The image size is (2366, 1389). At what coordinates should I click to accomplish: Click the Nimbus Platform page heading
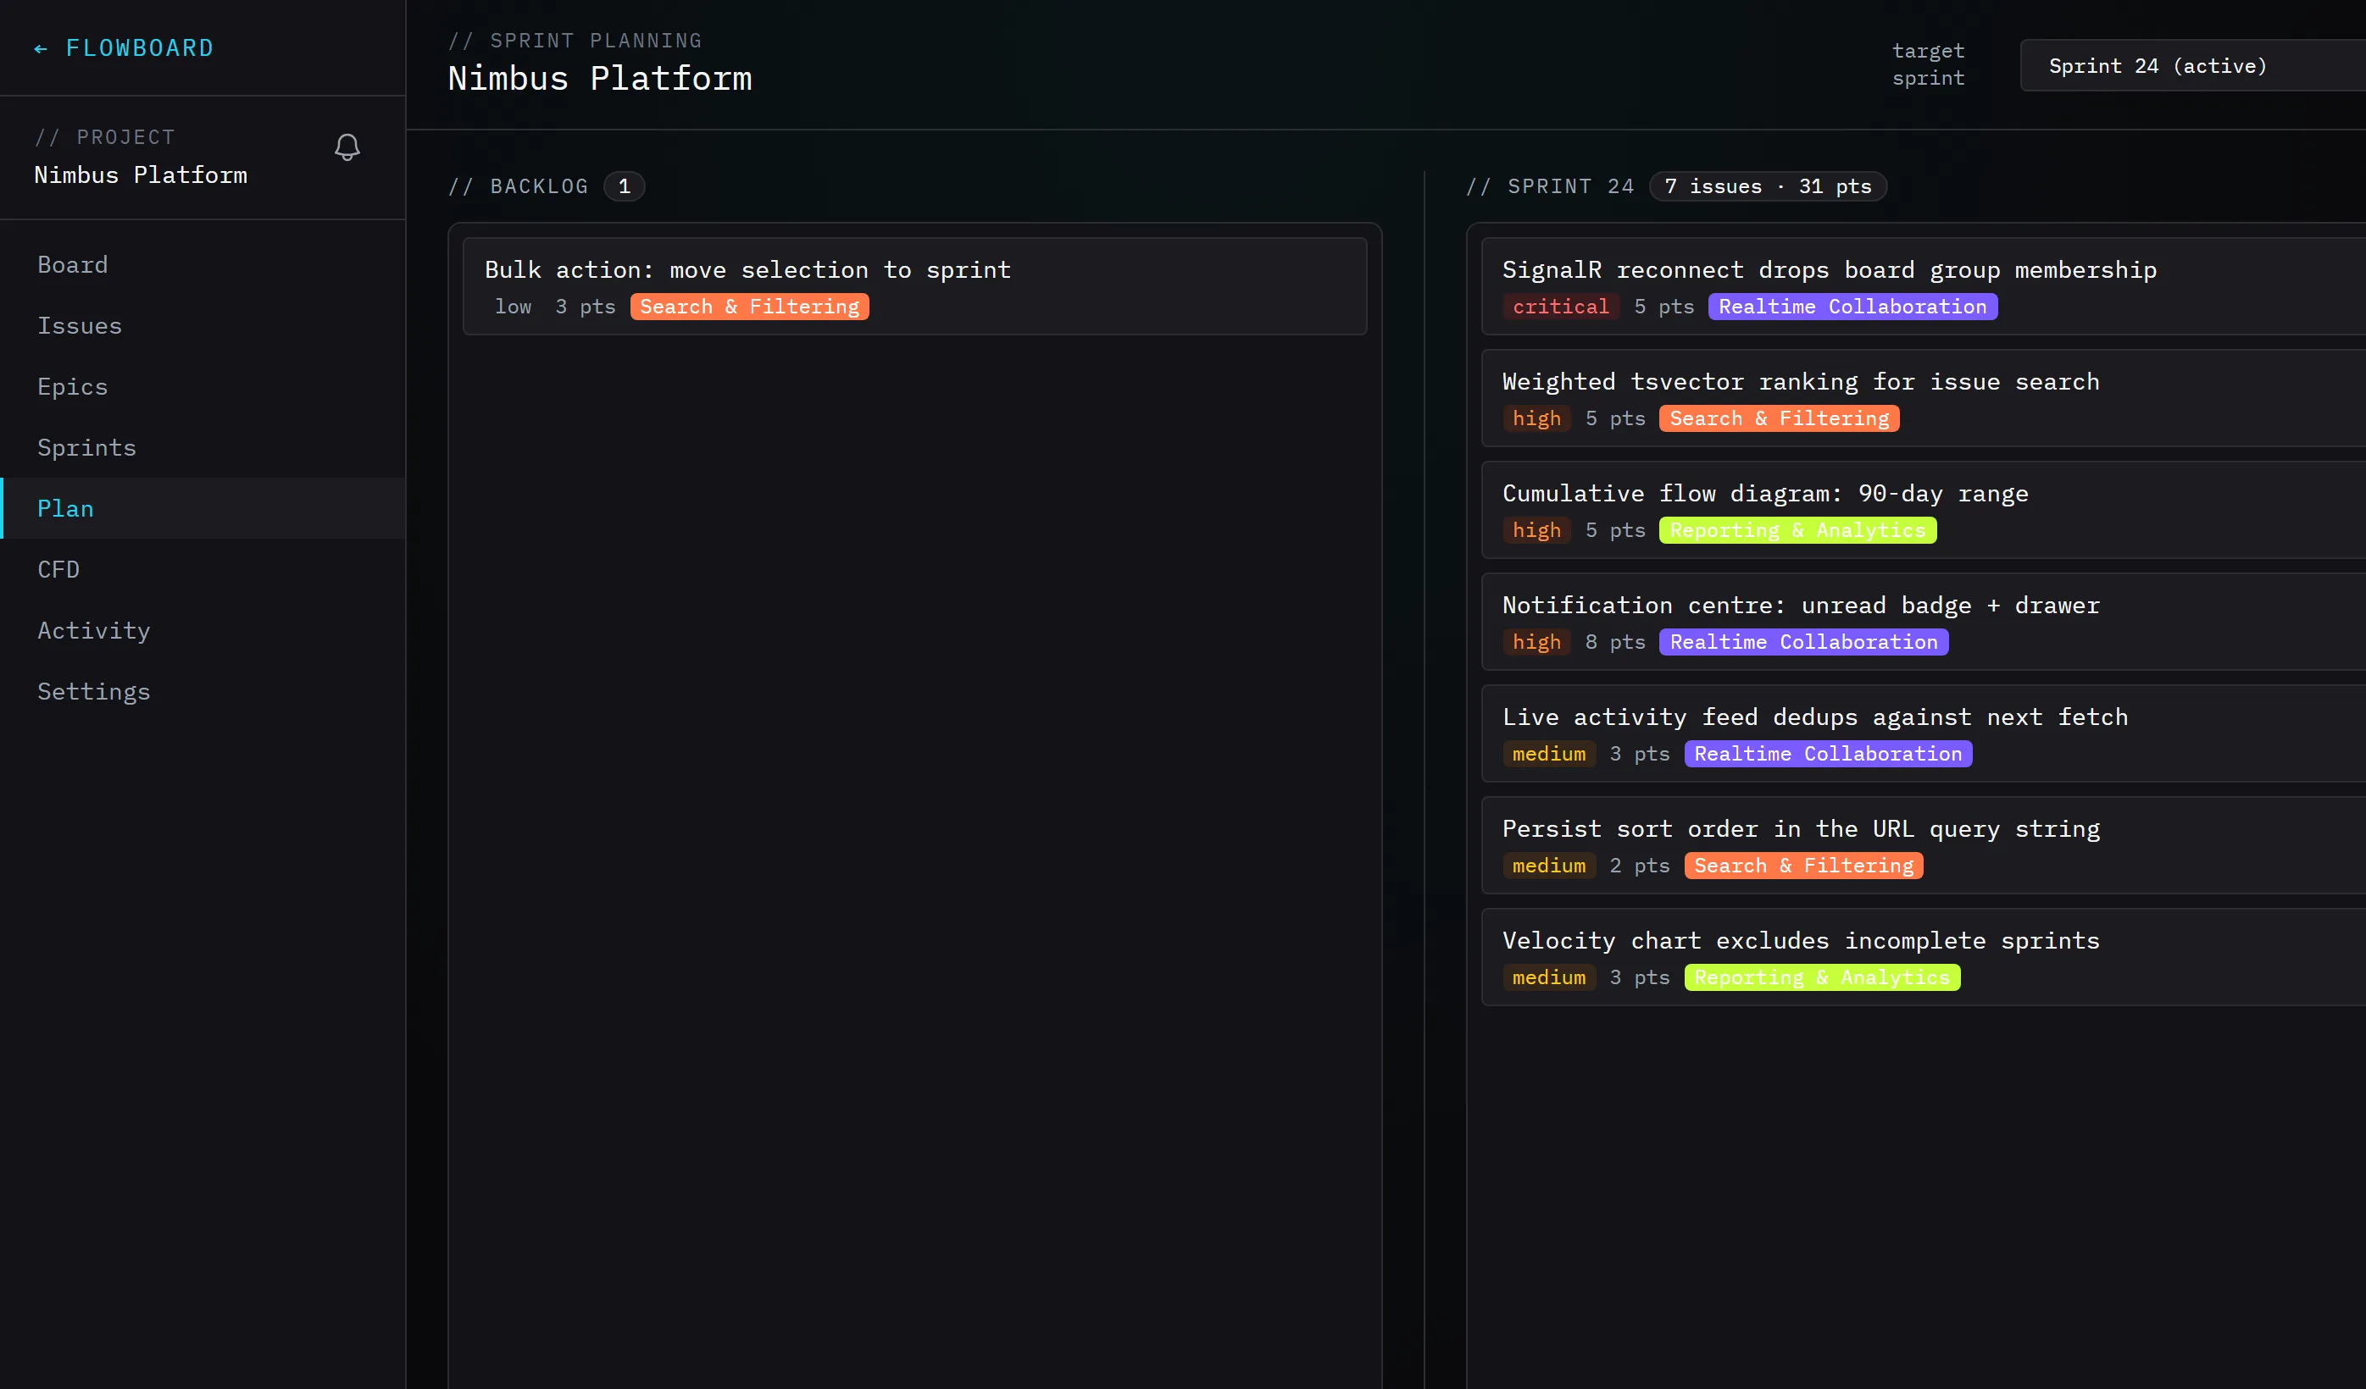[600, 78]
